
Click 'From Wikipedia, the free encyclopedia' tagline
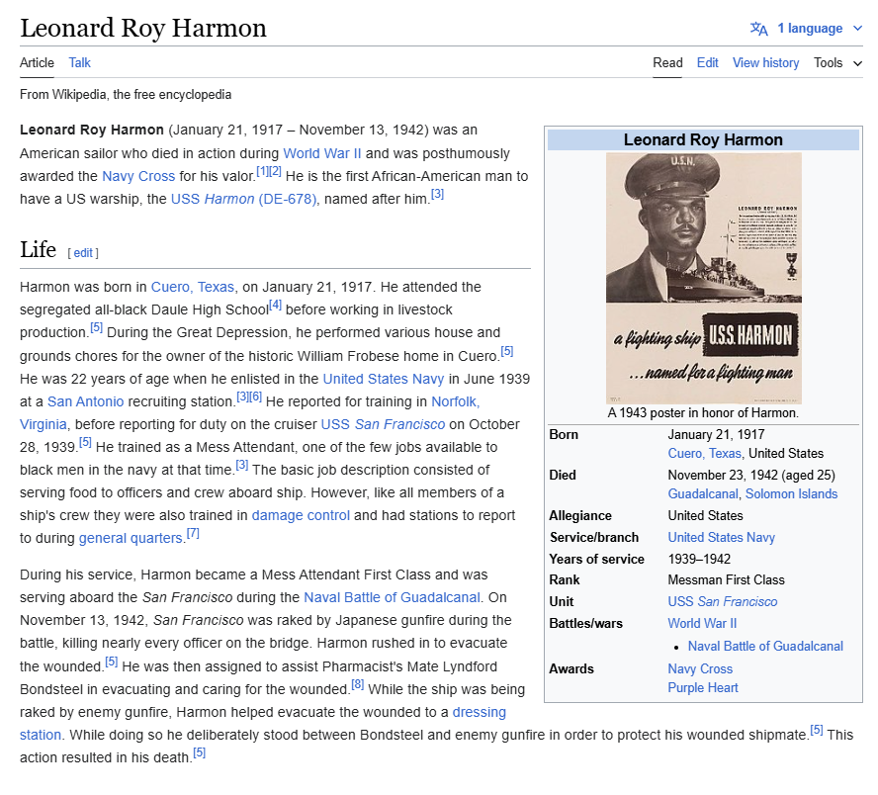click(126, 95)
